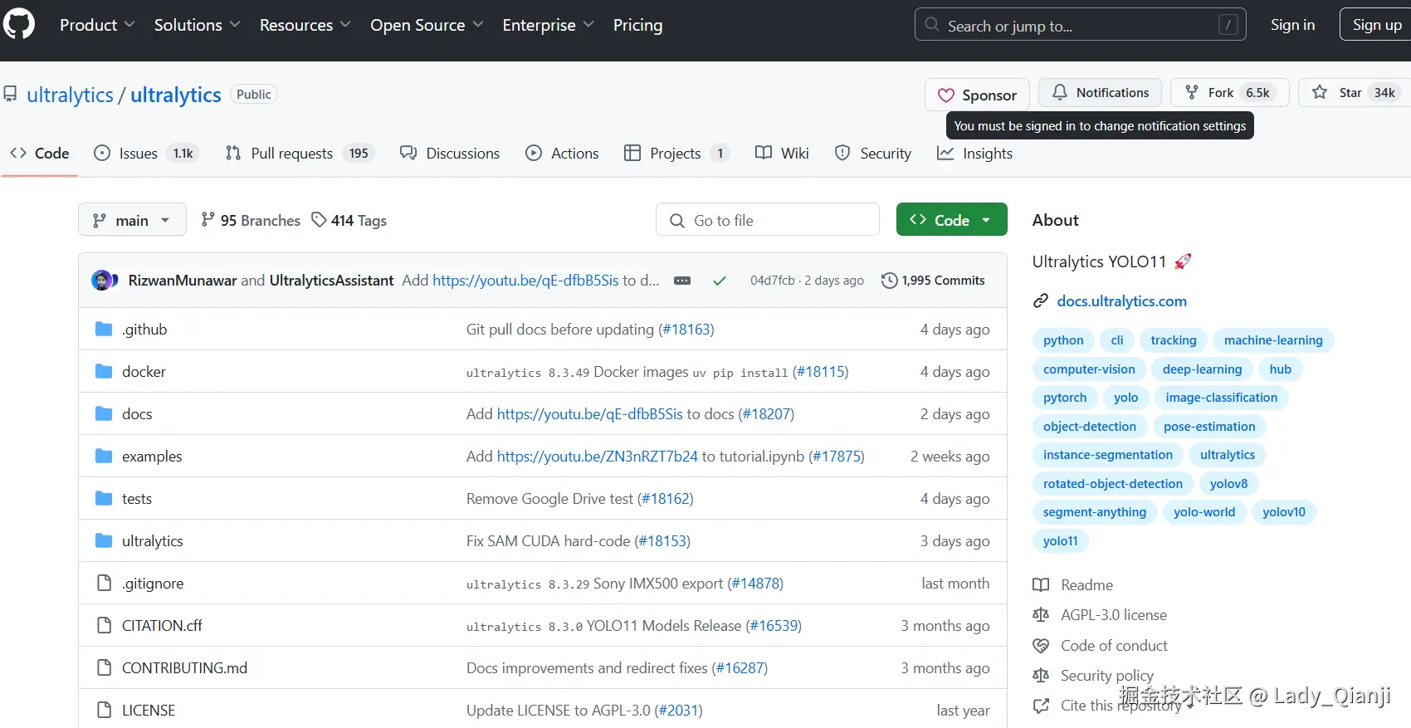Expand the commit message ellipsis button

click(682, 281)
